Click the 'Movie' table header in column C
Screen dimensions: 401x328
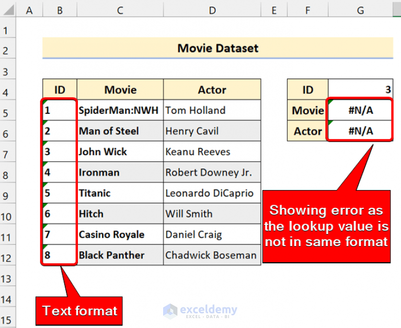[120, 89]
